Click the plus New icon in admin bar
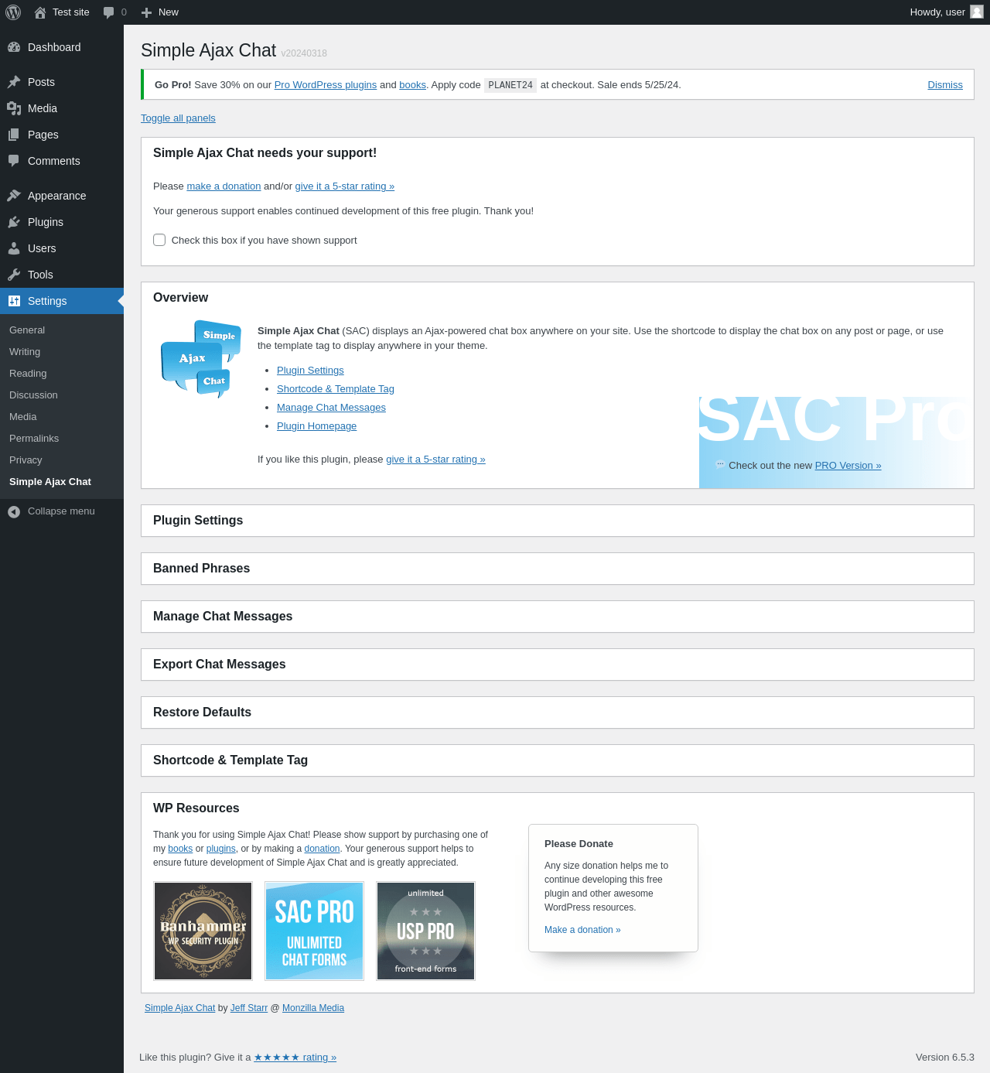The image size is (990, 1073). coord(146,12)
